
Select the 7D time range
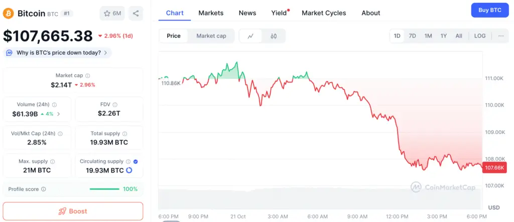(x=412, y=36)
